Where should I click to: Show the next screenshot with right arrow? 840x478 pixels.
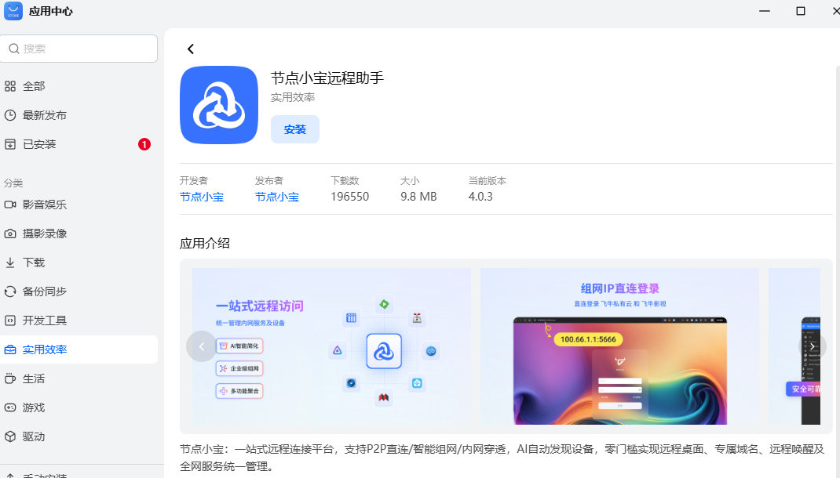click(813, 346)
